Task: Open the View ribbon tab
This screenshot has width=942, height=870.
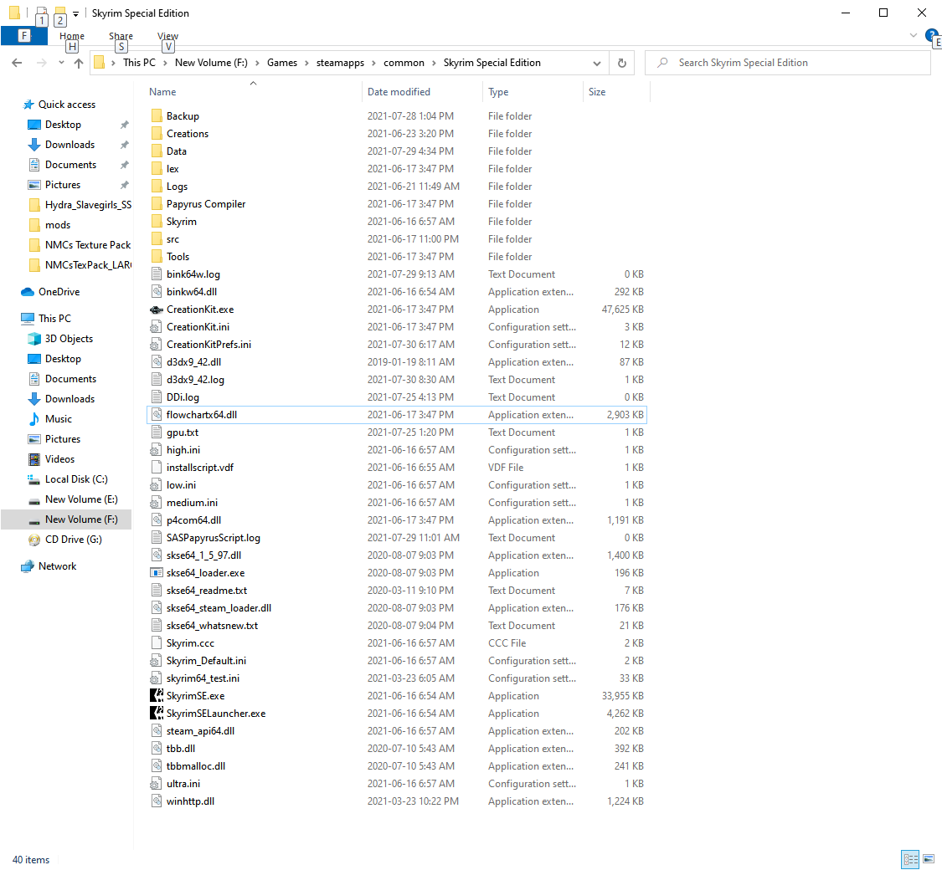Action: (x=167, y=36)
